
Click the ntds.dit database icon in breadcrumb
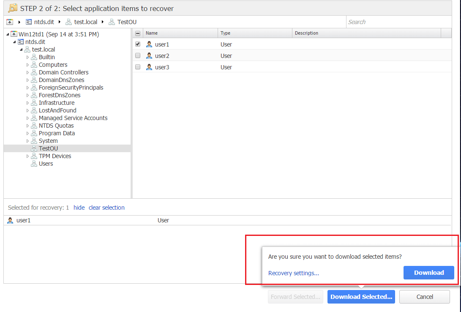point(29,22)
